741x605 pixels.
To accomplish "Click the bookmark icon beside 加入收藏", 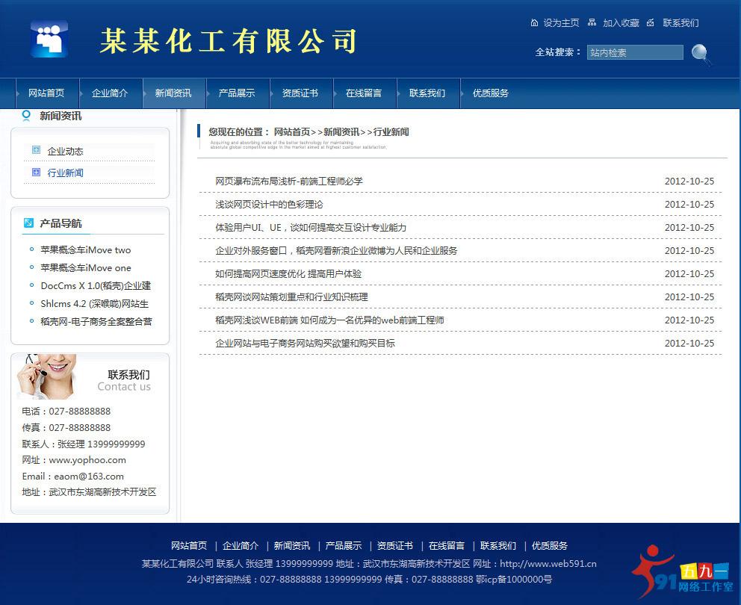I will tap(592, 23).
